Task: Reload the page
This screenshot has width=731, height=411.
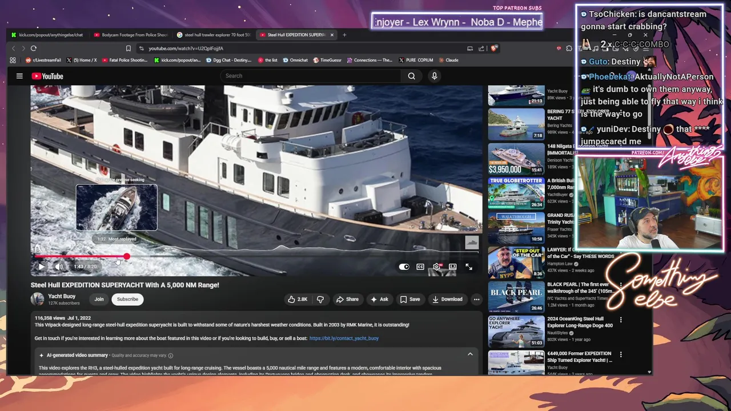Action: [34, 49]
